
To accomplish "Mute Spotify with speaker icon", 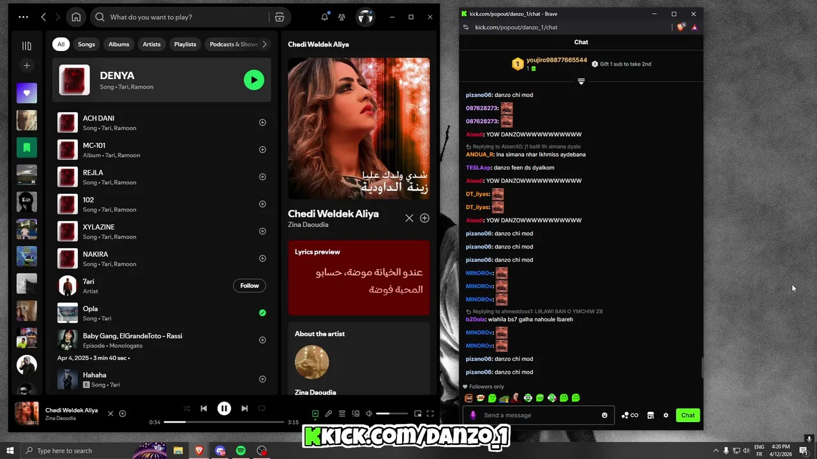I will point(369,414).
